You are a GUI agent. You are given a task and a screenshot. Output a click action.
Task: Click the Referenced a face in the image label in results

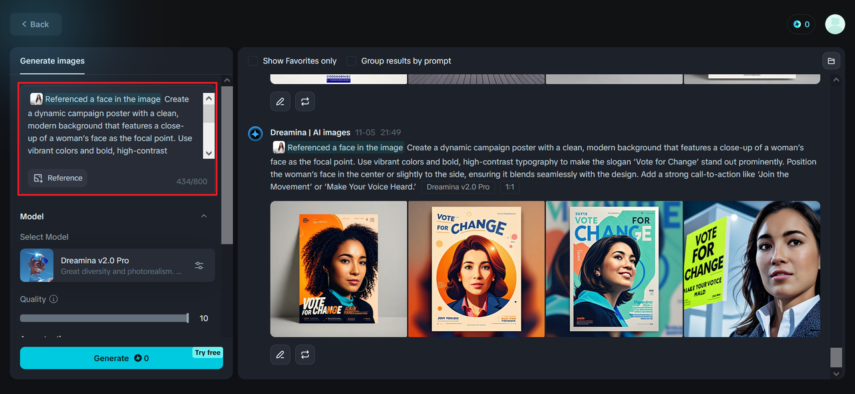point(345,148)
